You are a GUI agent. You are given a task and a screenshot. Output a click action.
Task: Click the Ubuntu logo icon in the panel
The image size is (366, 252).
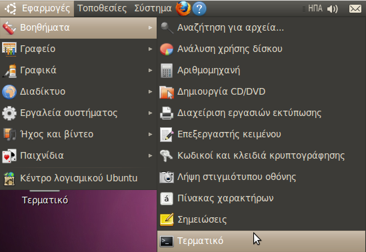11,9
